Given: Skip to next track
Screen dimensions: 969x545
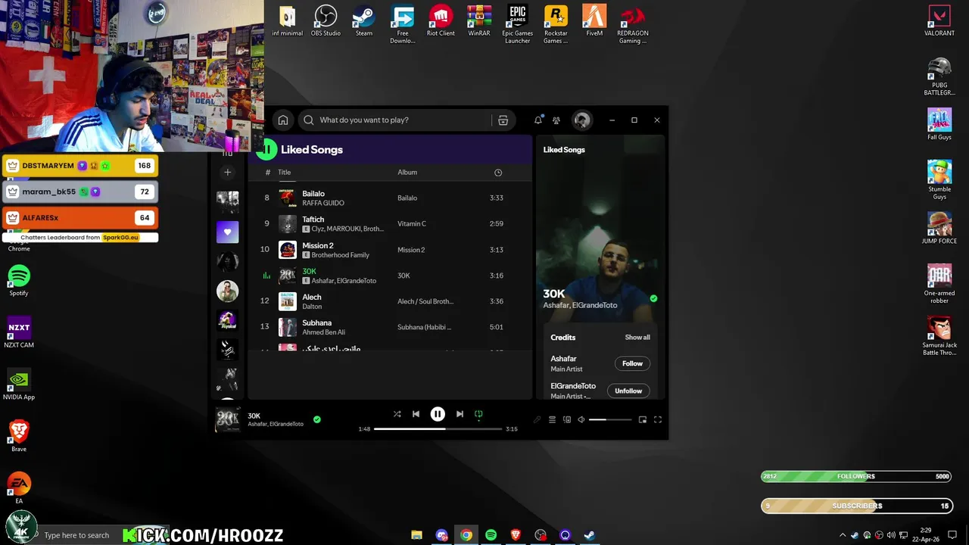Looking at the screenshot, I should pyautogui.click(x=460, y=414).
